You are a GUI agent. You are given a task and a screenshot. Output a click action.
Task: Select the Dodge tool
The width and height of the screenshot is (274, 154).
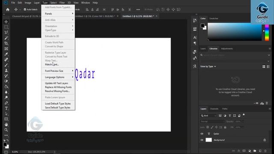(6, 98)
